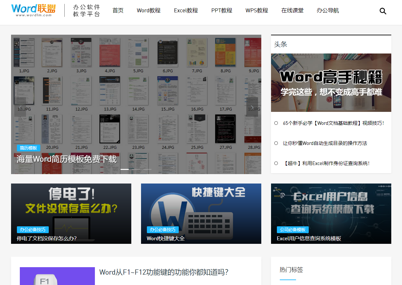
Task: Open the Word高手秘籍 banner image
Action: pos(331,83)
